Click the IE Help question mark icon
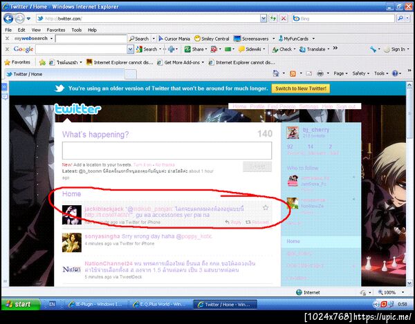 (395, 73)
